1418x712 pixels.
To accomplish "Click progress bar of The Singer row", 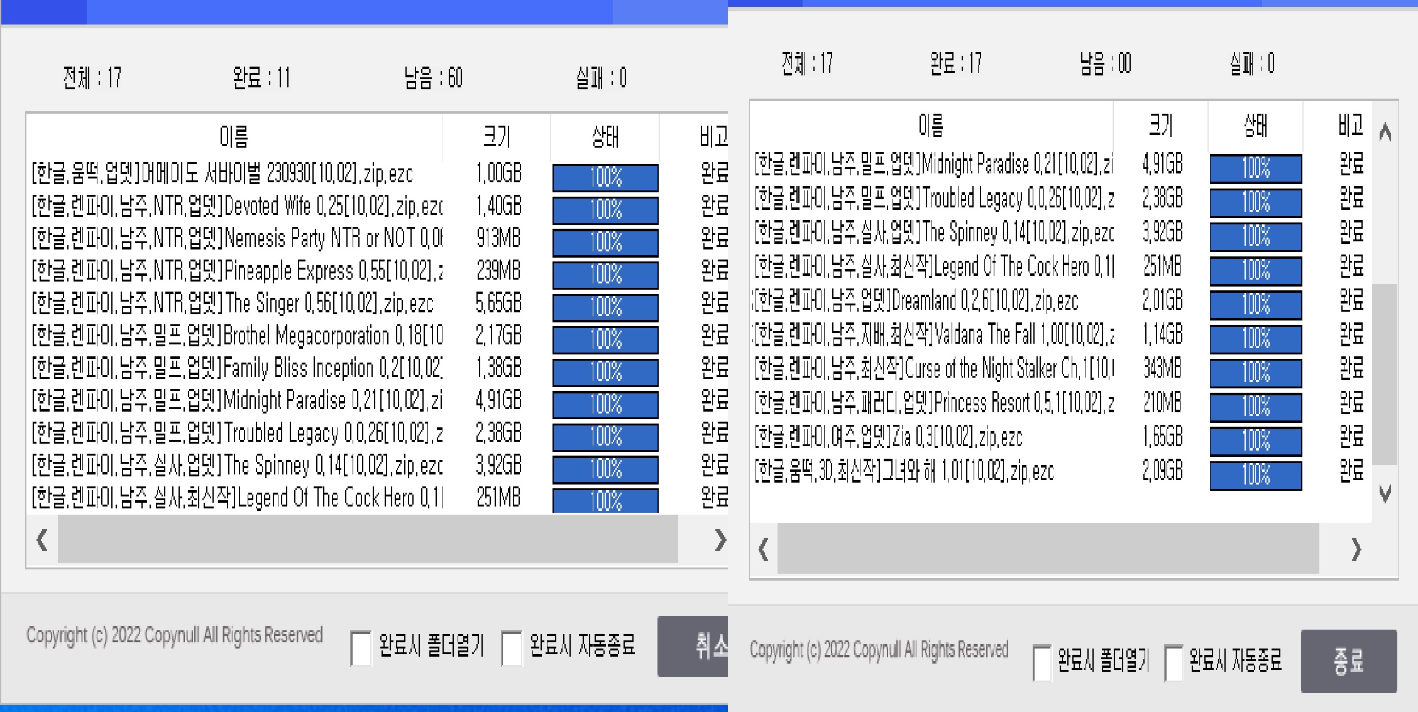I will pos(605,307).
